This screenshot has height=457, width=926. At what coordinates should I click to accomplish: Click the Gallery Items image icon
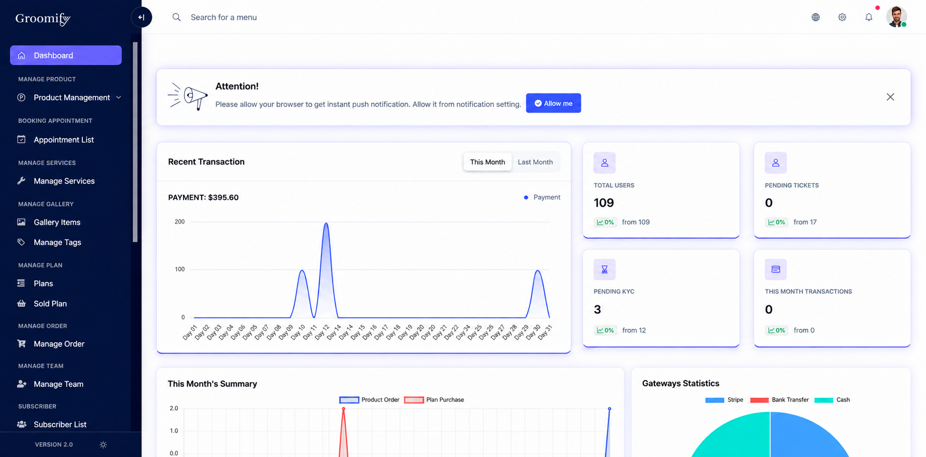(x=21, y=222)
